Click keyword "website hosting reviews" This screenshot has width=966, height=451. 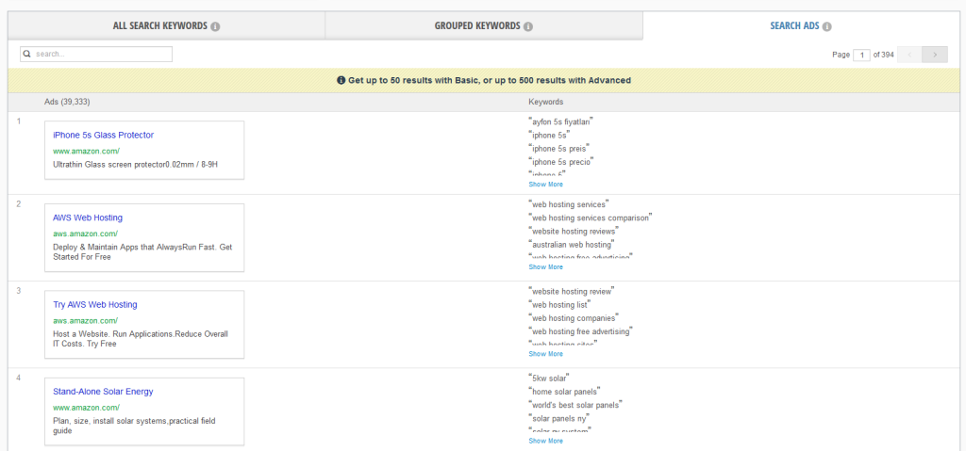click(574, 232)
